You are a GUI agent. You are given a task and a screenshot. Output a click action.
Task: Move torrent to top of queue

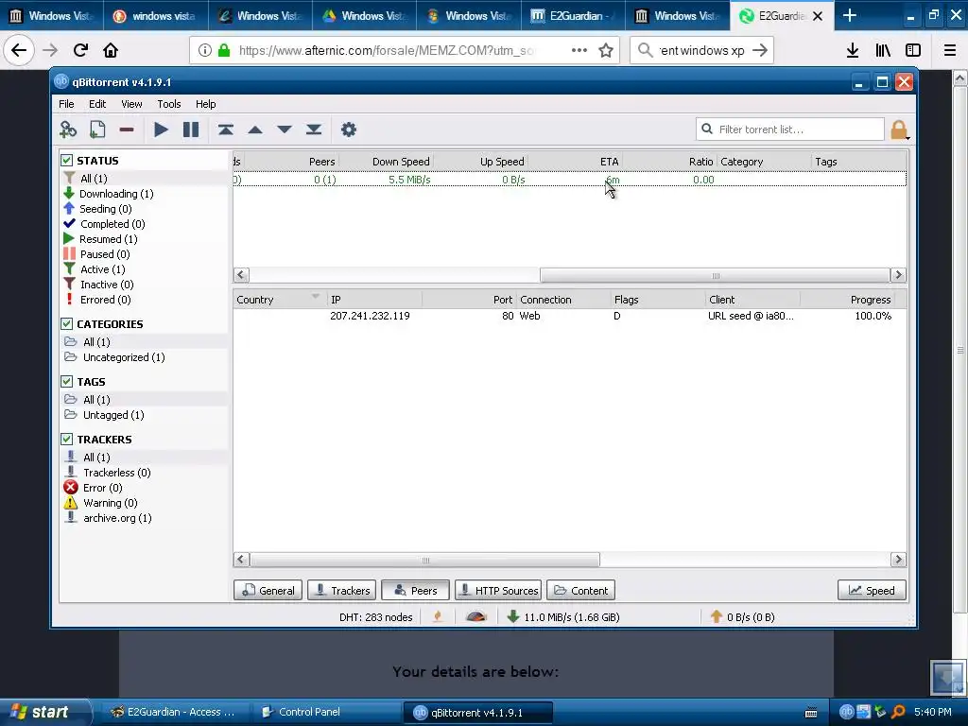click(x=225, y=130)
